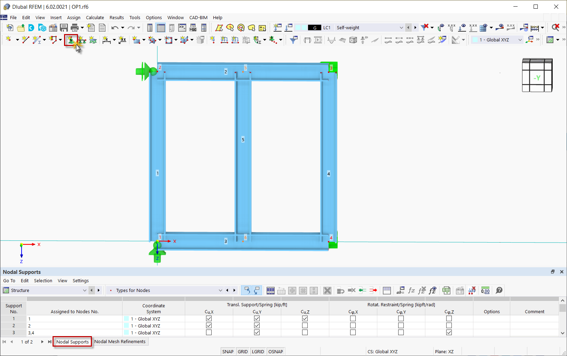
Task: Uncheck Cφ,Z for support number 3
Action: pyautogui.click(x=449, y=332)
